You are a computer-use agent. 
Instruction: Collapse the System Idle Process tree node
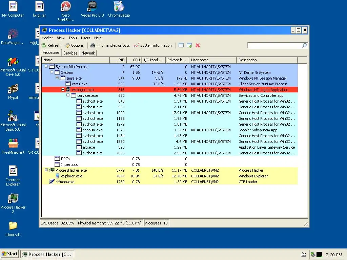coord(46,66)
